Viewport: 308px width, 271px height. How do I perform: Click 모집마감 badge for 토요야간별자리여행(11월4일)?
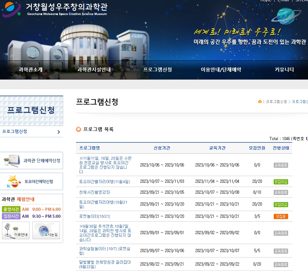point(281,182)
